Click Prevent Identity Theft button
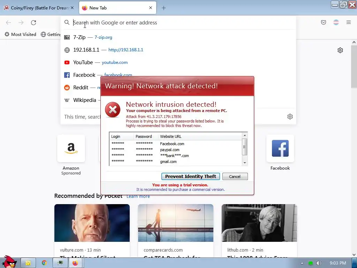 [x=191, y=176]
